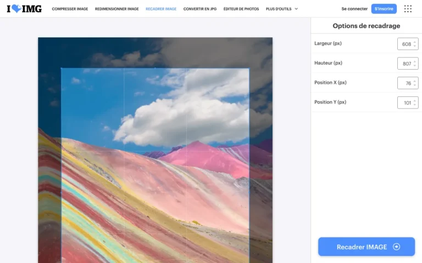Click the Position X (px) input field
The height and width of the screenshot is (263, 422).
408,83
